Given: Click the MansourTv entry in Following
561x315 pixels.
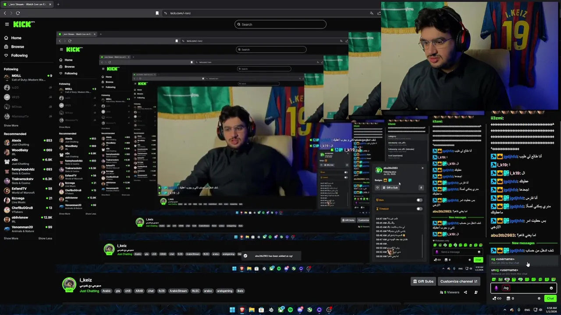Looking at the screenshot, I should click(28, 116).
